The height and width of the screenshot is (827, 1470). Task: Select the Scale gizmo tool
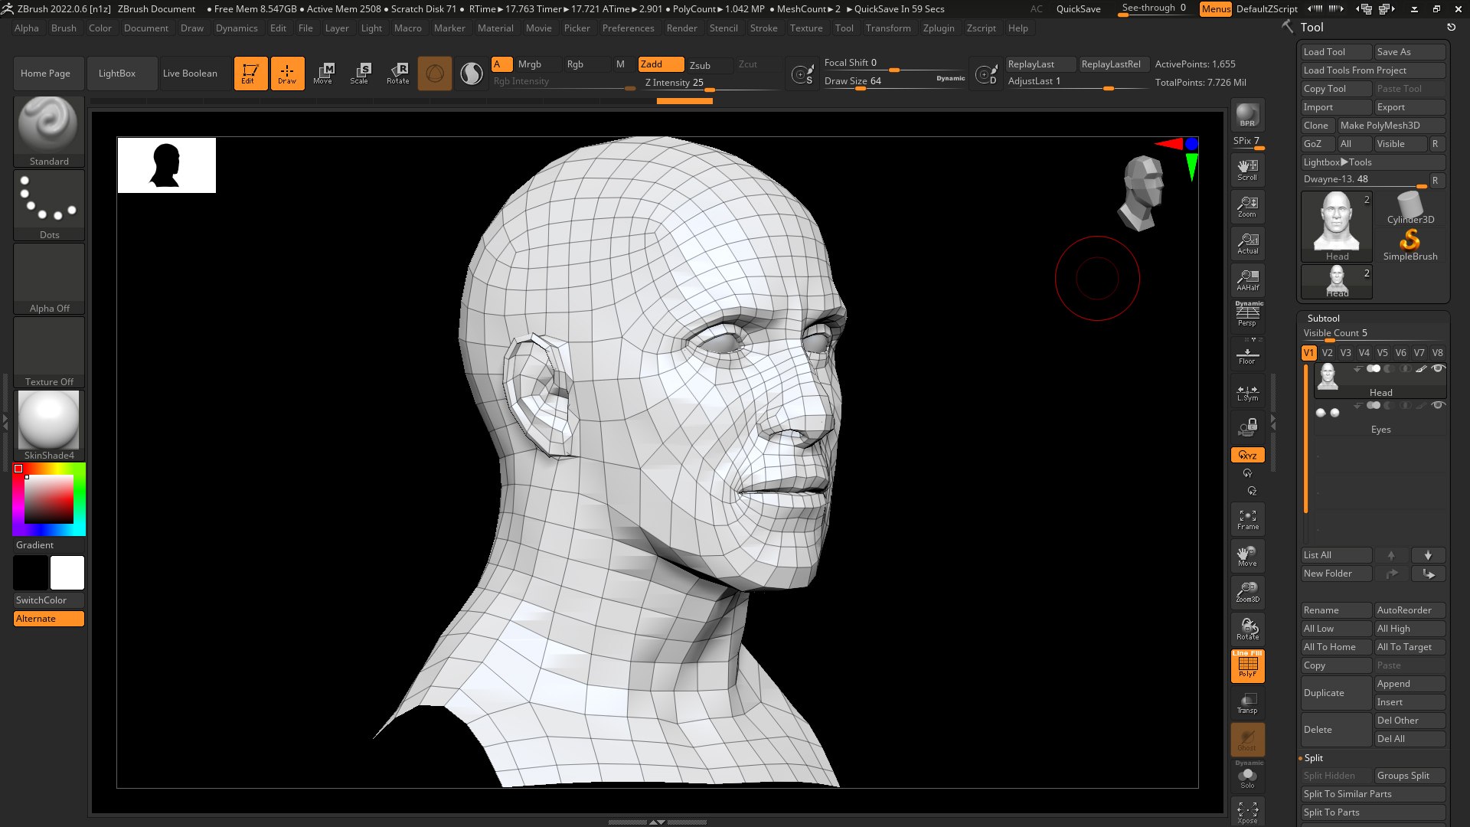point(360,74)
